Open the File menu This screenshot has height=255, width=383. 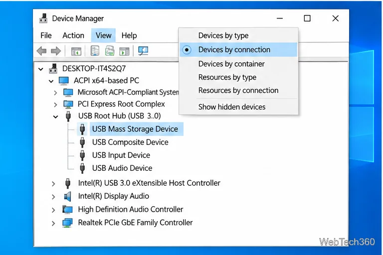click(46, 36)
